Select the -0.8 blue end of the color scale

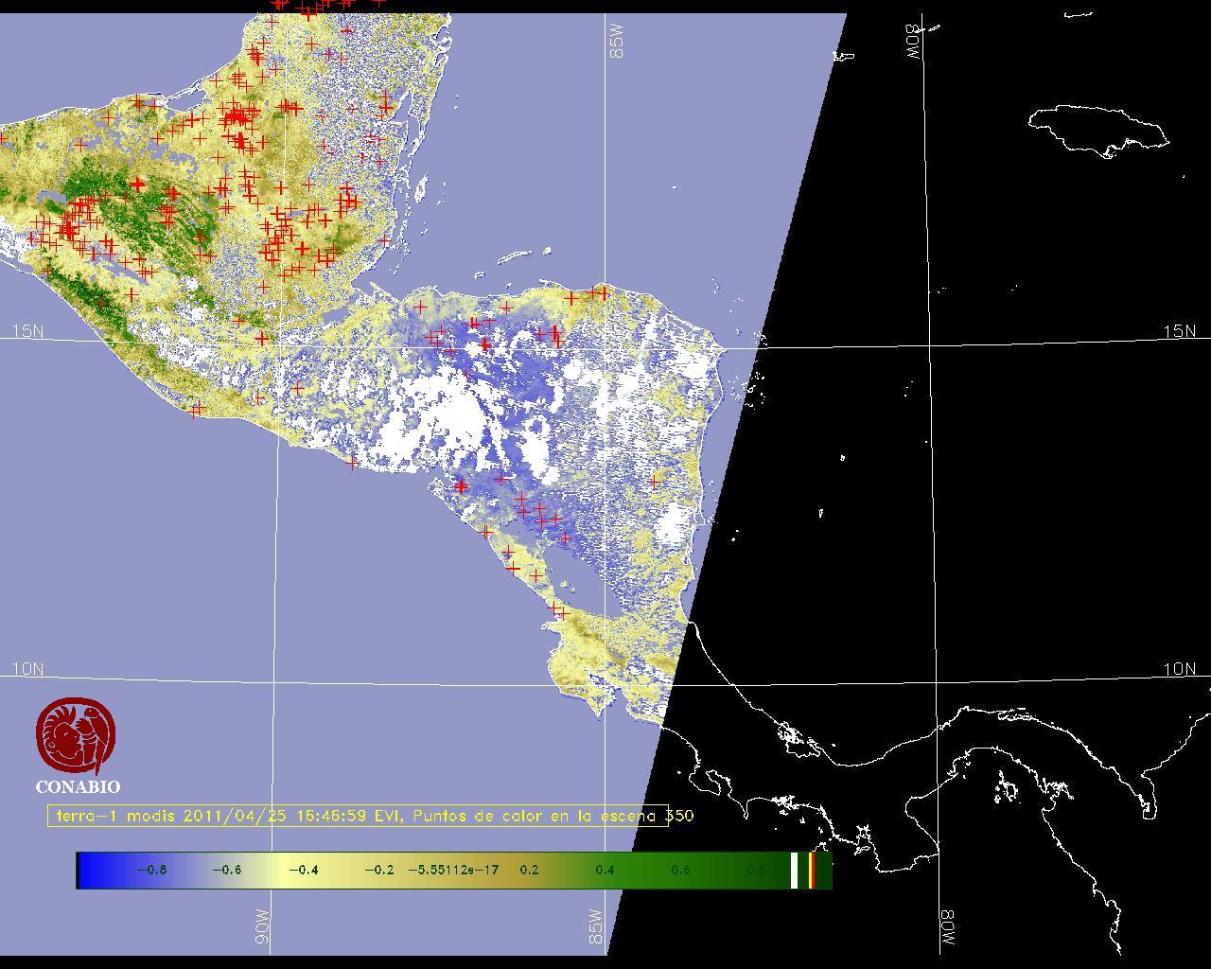(151, 870)
